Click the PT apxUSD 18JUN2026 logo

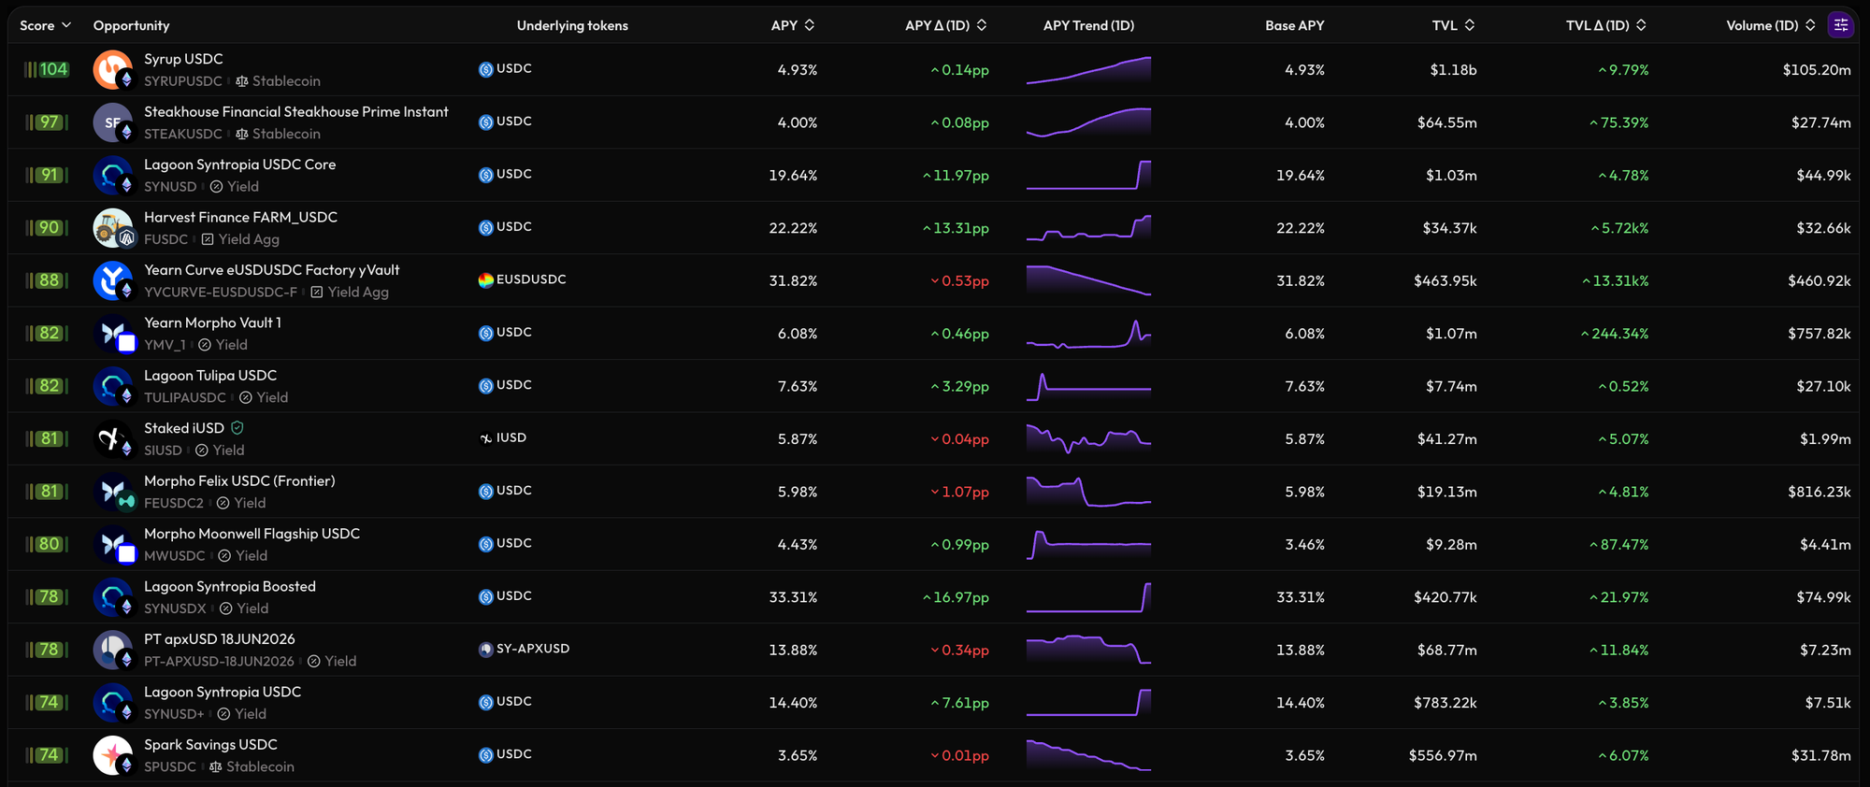(x=113, y=651)
